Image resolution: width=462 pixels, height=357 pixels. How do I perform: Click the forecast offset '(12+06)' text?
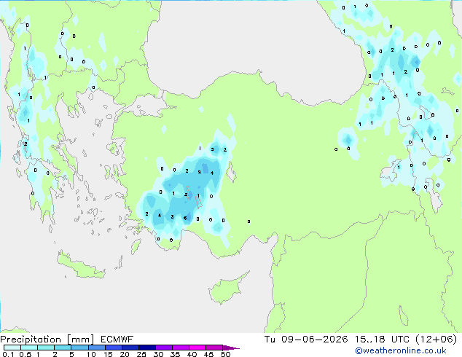(436, 340)
